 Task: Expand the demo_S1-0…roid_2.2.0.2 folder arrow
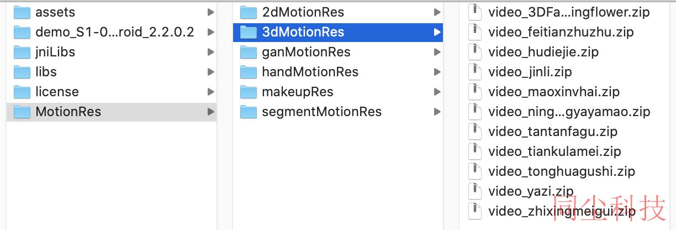210,32
